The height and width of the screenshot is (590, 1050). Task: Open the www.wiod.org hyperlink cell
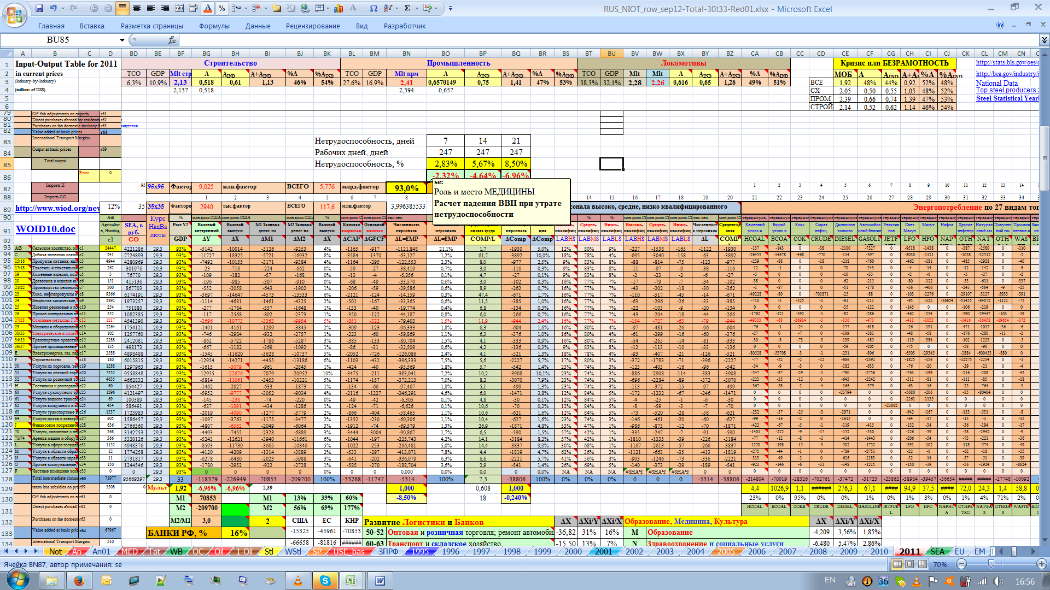[57, 208]
